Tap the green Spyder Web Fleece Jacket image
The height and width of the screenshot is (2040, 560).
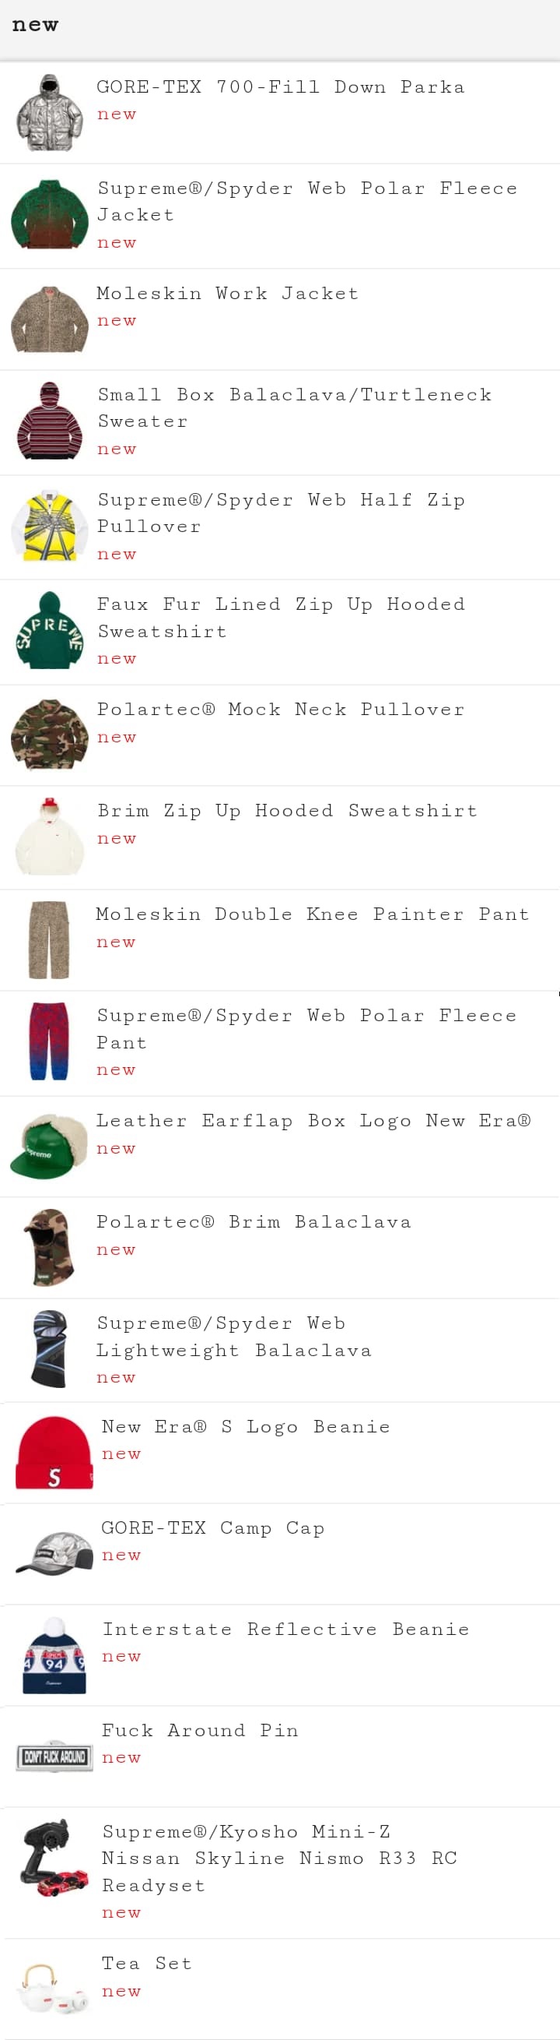pyautogui.click(x=50, y=215)
